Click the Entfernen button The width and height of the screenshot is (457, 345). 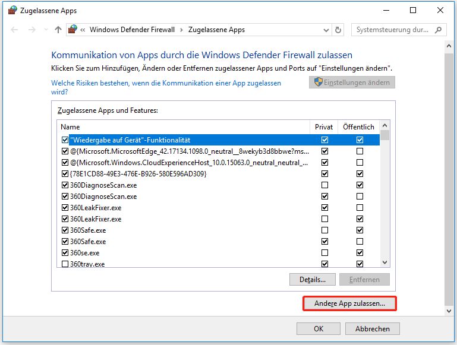[x=364, y=280]
